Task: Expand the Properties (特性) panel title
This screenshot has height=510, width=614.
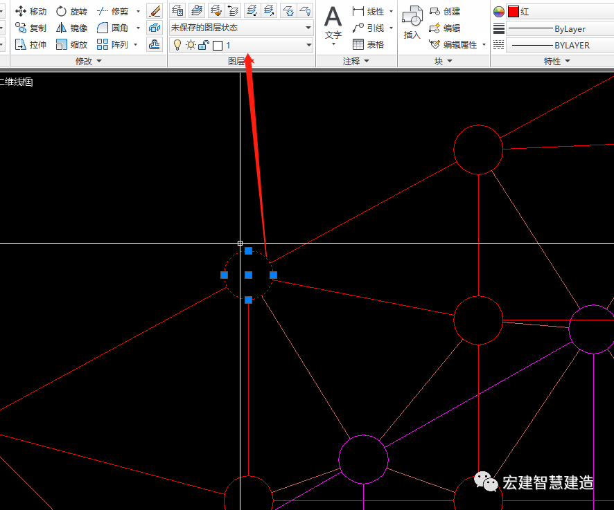Action: pos(557,61)
